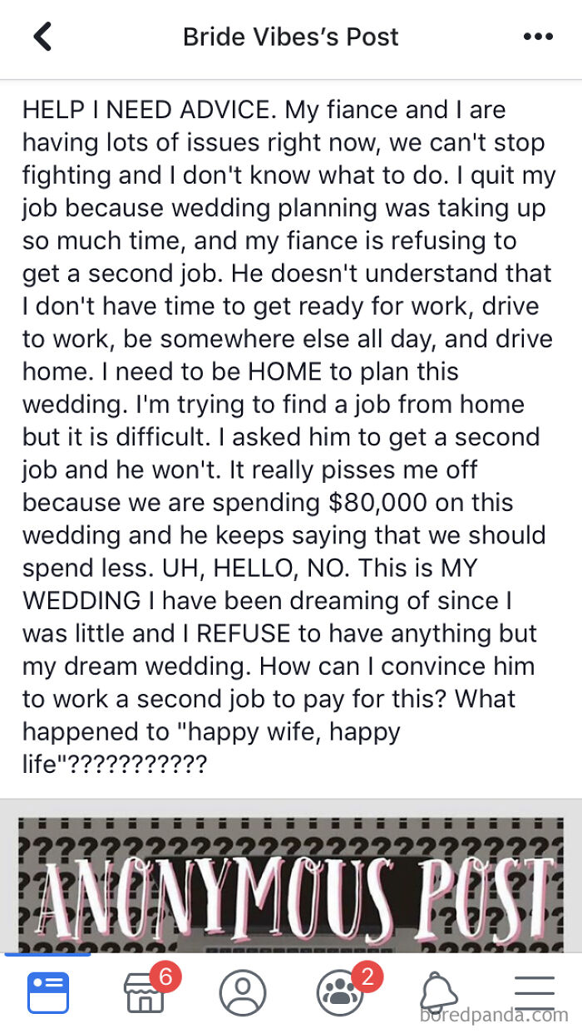The width and height of the screenshot is (582, 1033).
Task: Open the Marketplace shop icon
Action: pyautogui.click(x=146, y=994)
